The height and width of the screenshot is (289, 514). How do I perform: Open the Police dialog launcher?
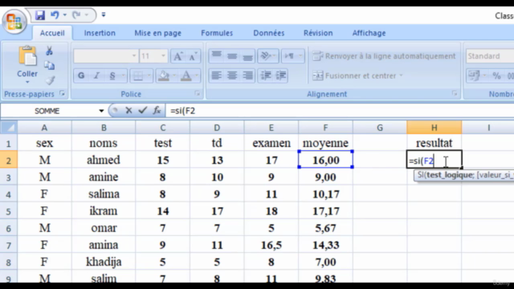(197, 94)
